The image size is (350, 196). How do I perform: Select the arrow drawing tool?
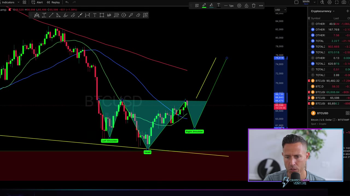coord(131,15)
